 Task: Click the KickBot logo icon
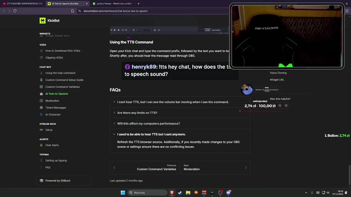point(43,21)
